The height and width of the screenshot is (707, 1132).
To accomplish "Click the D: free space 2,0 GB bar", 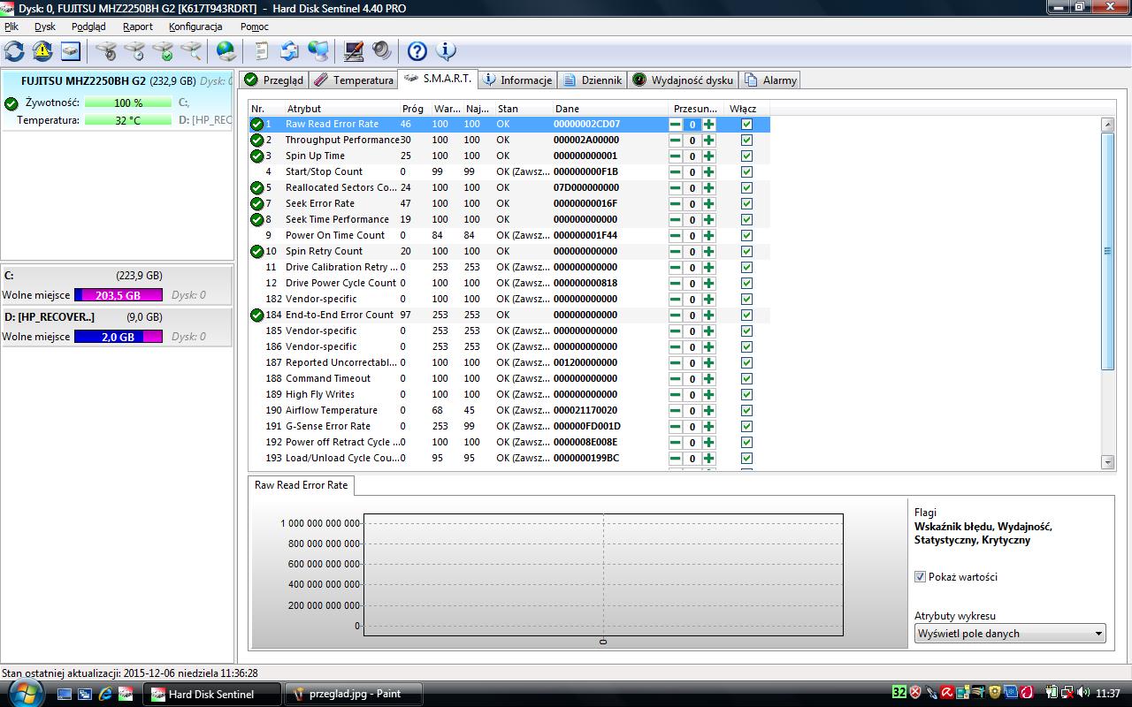I will 119,337.
